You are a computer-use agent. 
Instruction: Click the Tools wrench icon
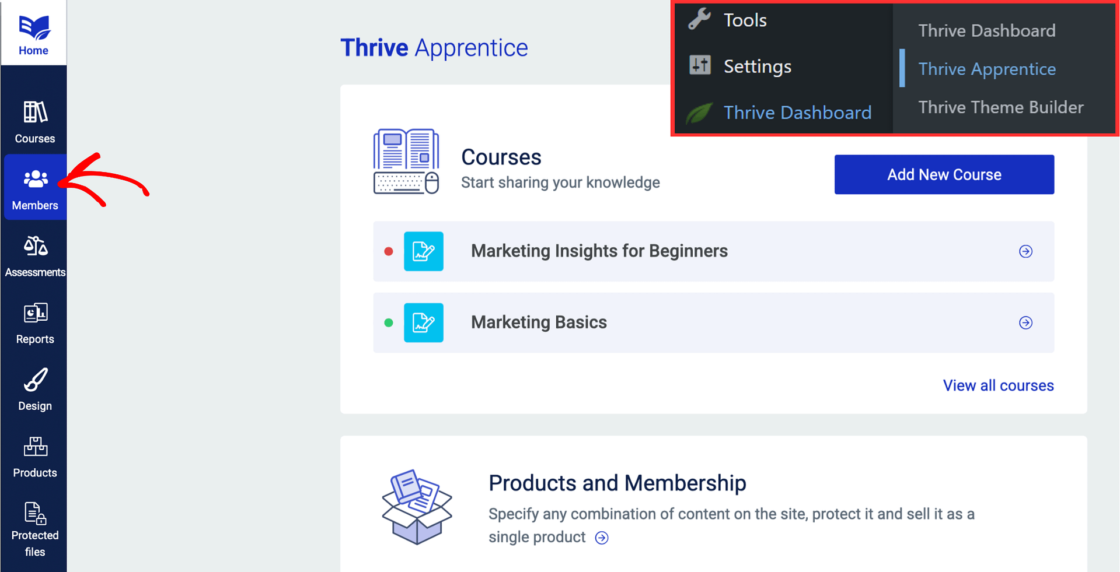click(700, 18)
